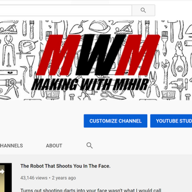
Task: Click the 43,146 views count text
Action: 34,178
